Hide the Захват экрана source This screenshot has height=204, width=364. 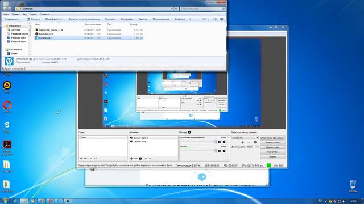coord(131,138)
